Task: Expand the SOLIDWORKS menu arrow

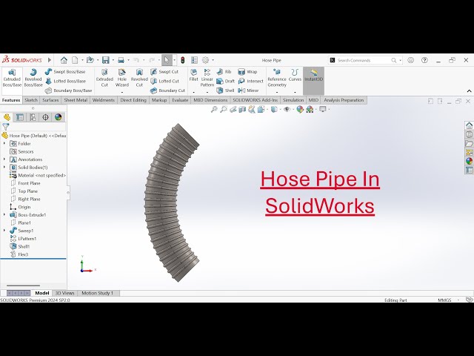Action: coord(50,60)
